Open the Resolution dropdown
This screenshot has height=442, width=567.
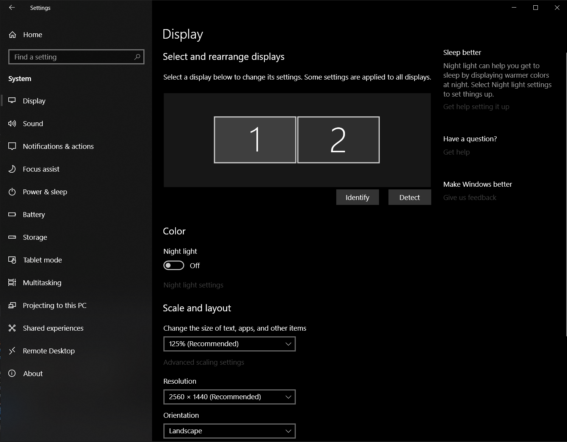[x=230, y=397]
